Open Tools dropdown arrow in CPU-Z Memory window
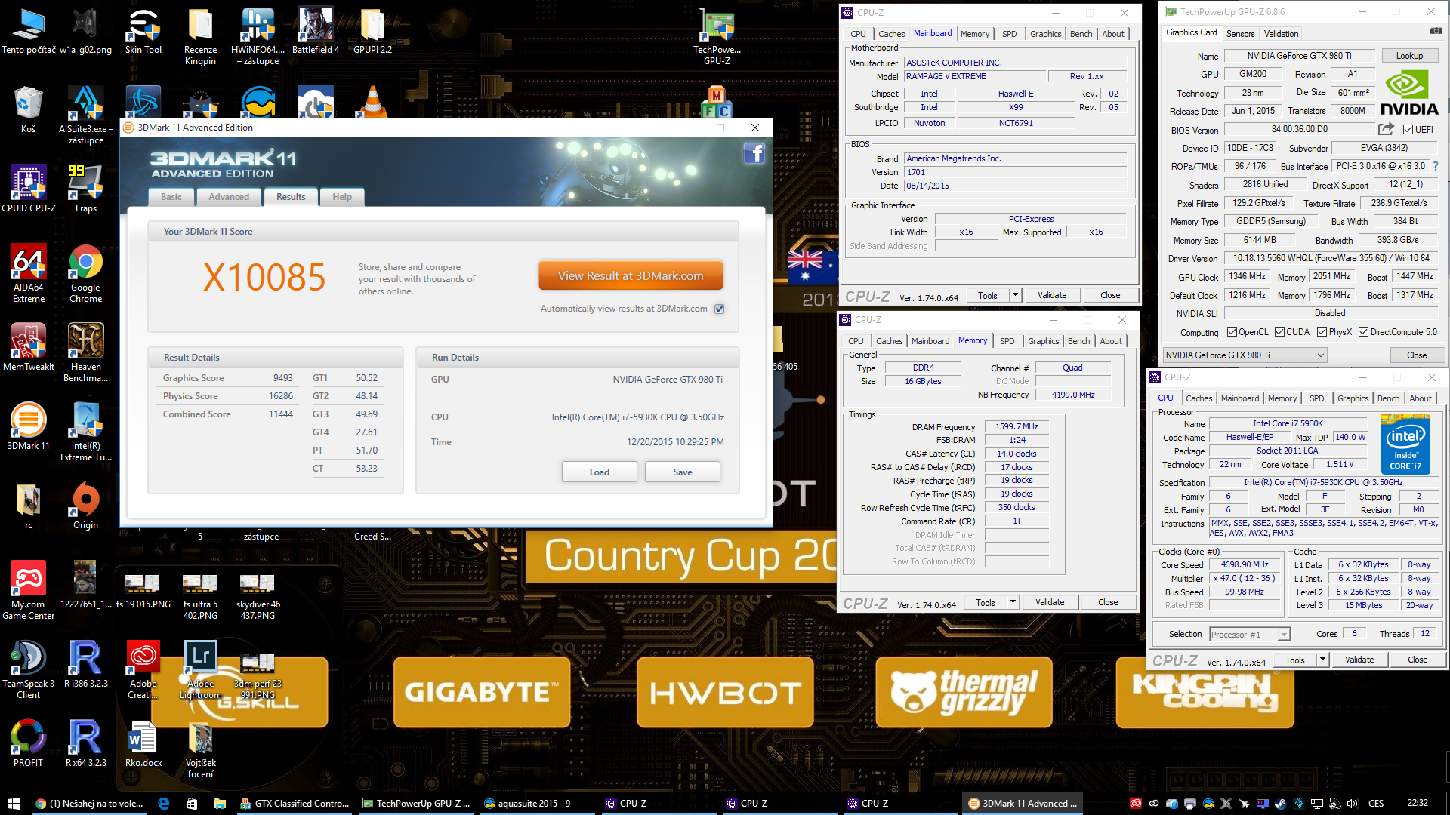 [x=1013, y=602]
